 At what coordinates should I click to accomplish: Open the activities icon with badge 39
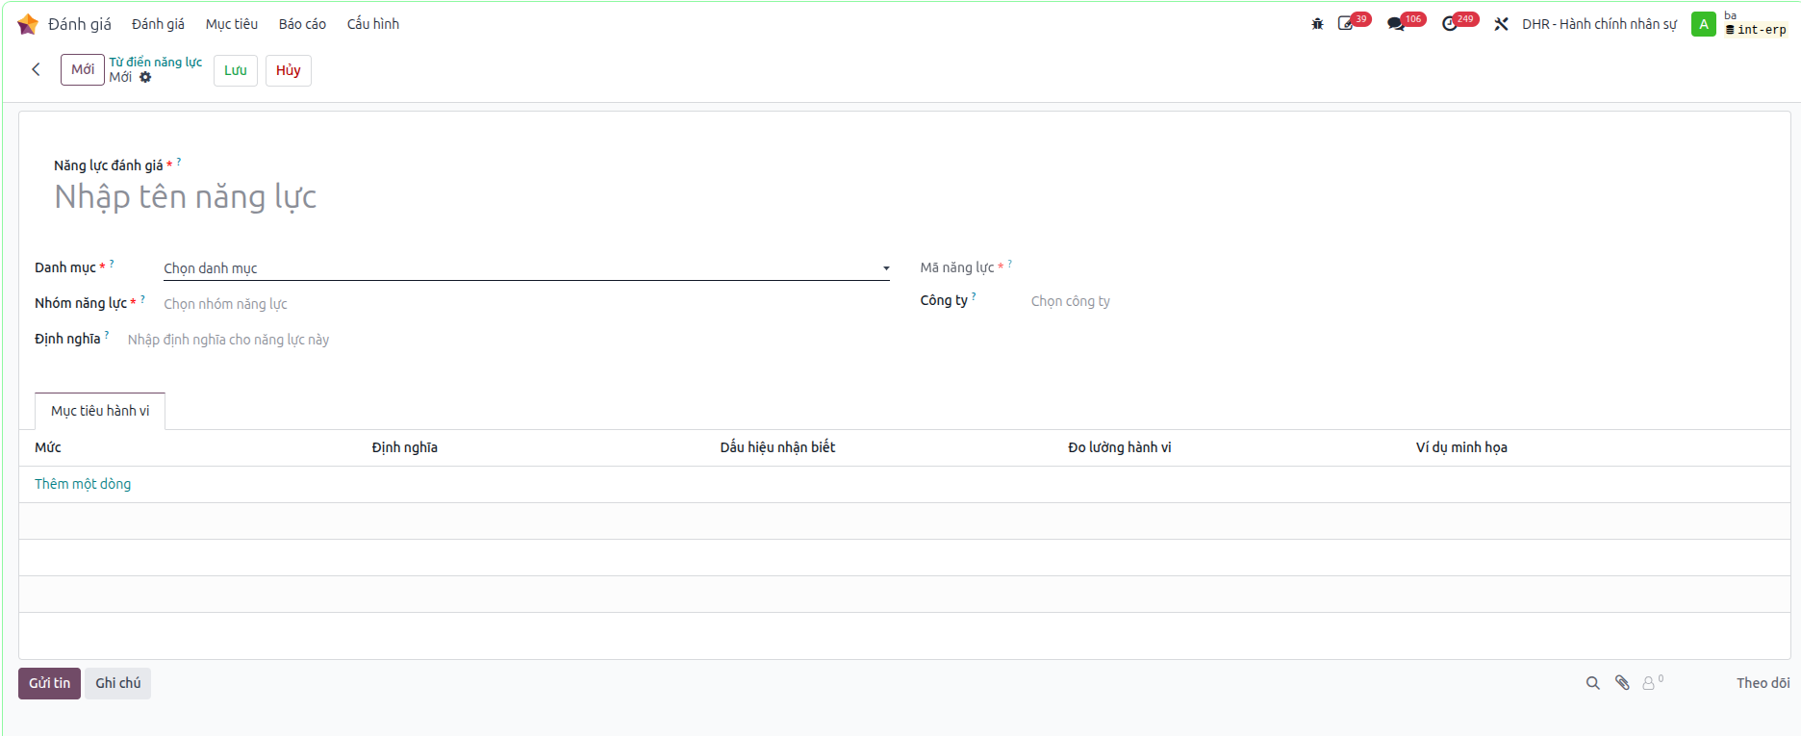[1347, 24]
